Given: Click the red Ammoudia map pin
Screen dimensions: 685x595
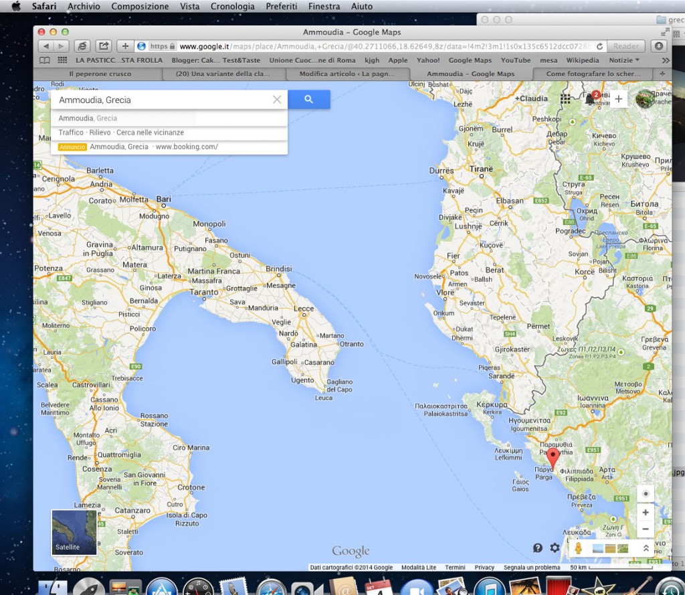Looking at the screenshot, I should 552,458.
